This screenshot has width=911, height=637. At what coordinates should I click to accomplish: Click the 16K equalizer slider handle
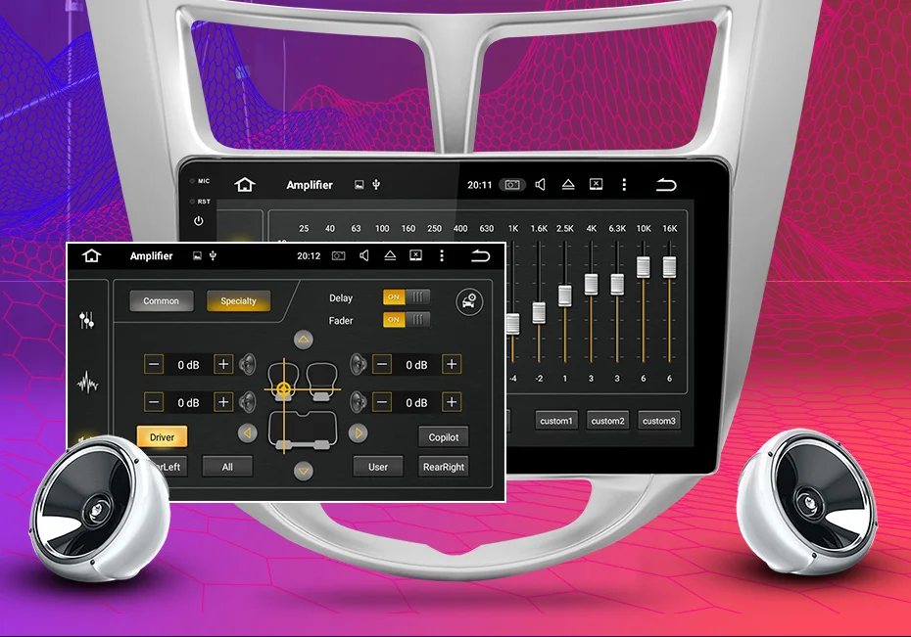click(669, 267)
